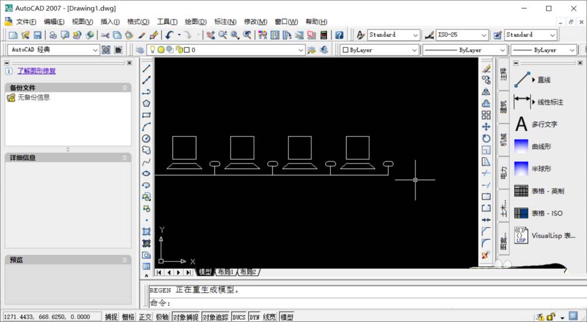Toggle 栅格 grid display in status bar

(128, 317)
